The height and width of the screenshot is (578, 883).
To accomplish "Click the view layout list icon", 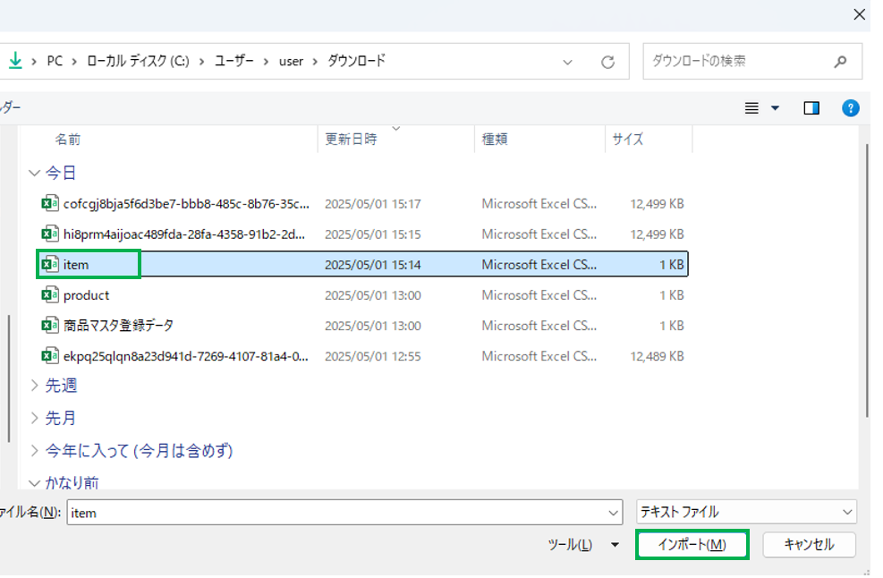I will [751, 107].
